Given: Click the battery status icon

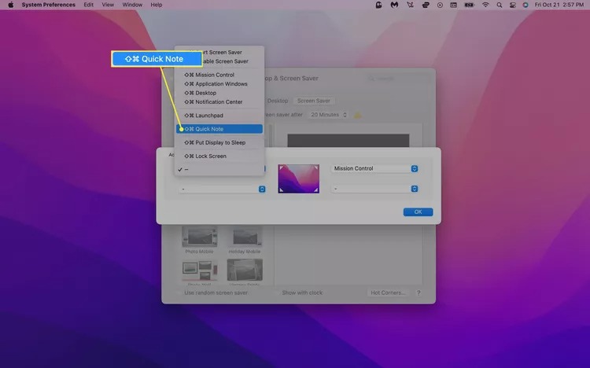Looking at the screenshot, I should (x=469, y=5).
